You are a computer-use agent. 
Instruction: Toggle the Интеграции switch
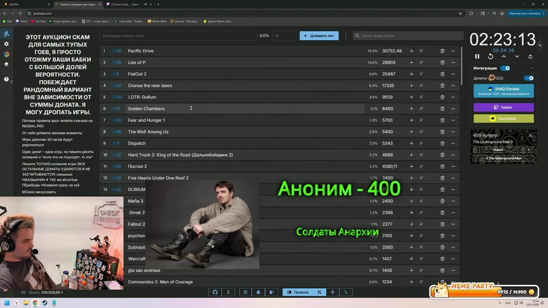point(505,68)
